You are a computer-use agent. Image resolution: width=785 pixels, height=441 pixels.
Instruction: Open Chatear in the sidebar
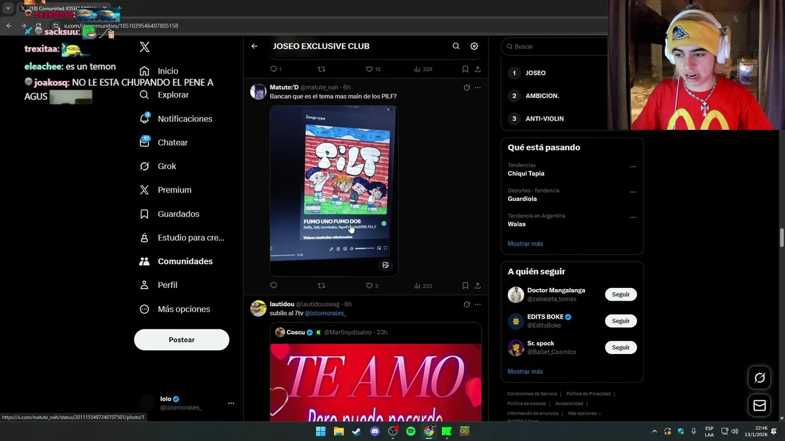[x=164, y=142]
